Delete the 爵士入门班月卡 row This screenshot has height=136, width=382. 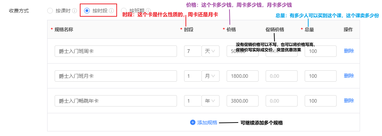(349, 76)
